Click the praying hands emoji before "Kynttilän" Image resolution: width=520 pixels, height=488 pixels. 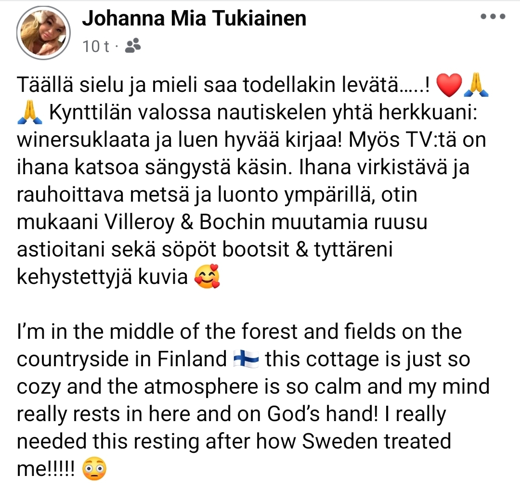click(30, 113)
